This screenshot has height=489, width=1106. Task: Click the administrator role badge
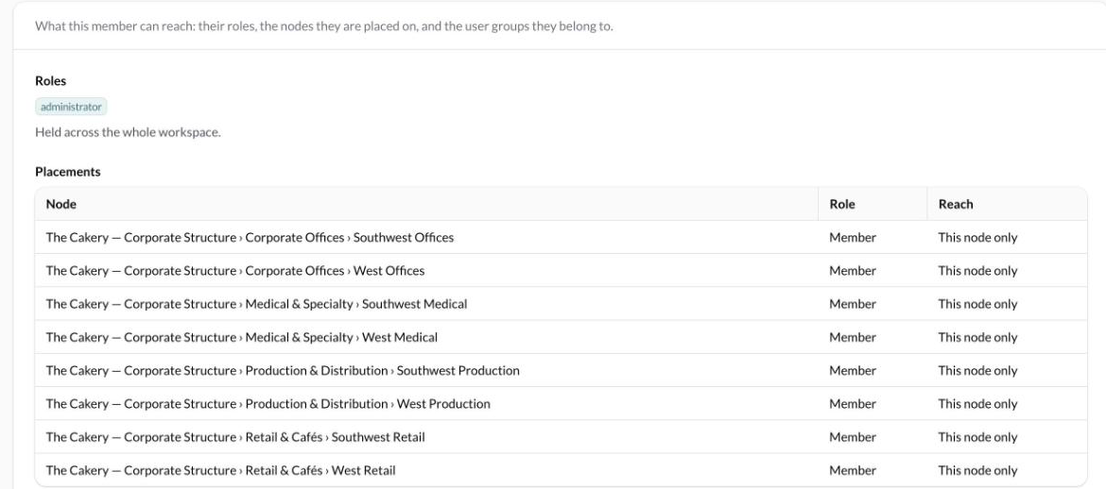(x=71, y=107)
